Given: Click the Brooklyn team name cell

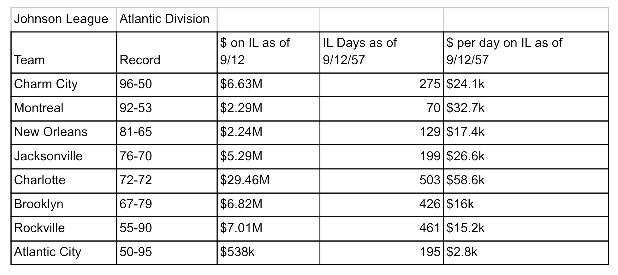Looking at the screenshot, I should [x=64, y=205].
